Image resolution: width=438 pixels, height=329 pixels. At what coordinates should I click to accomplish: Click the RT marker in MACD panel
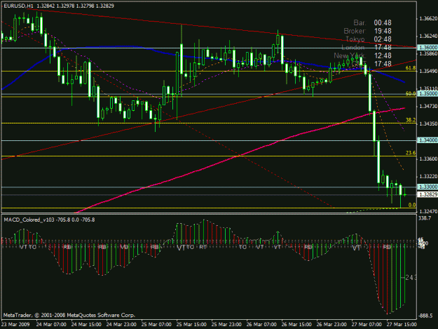click(203, 247)
